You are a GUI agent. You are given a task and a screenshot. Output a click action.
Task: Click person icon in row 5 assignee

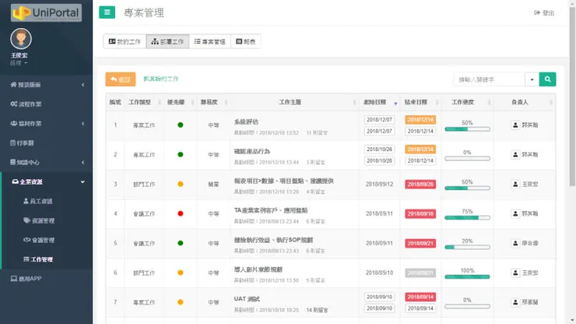(515, 243)
